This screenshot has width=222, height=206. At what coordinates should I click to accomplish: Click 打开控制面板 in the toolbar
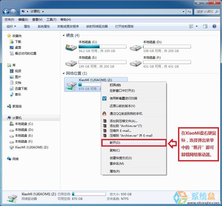tap(124, 26)
